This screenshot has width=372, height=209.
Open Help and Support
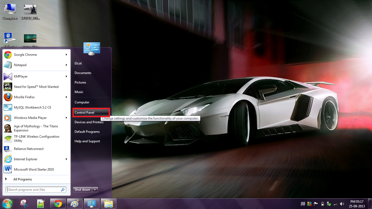coord(87,141)
